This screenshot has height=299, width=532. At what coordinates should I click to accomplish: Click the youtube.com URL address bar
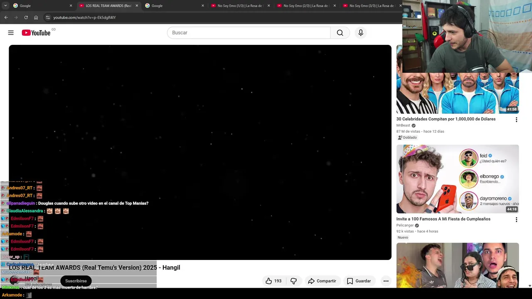click(84, 17)
